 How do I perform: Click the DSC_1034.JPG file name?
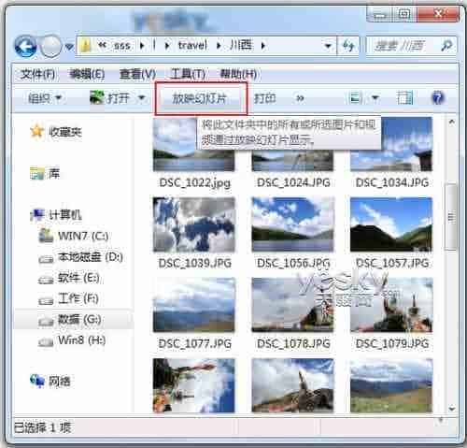pos(392,182)
